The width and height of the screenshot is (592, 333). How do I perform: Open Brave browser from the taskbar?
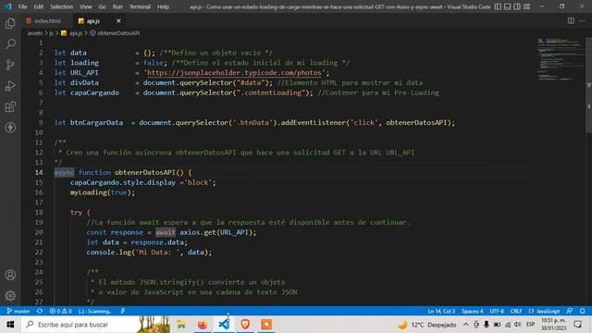[x=245, y=325]
